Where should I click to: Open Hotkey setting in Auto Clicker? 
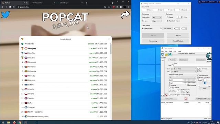coord(153,41)
